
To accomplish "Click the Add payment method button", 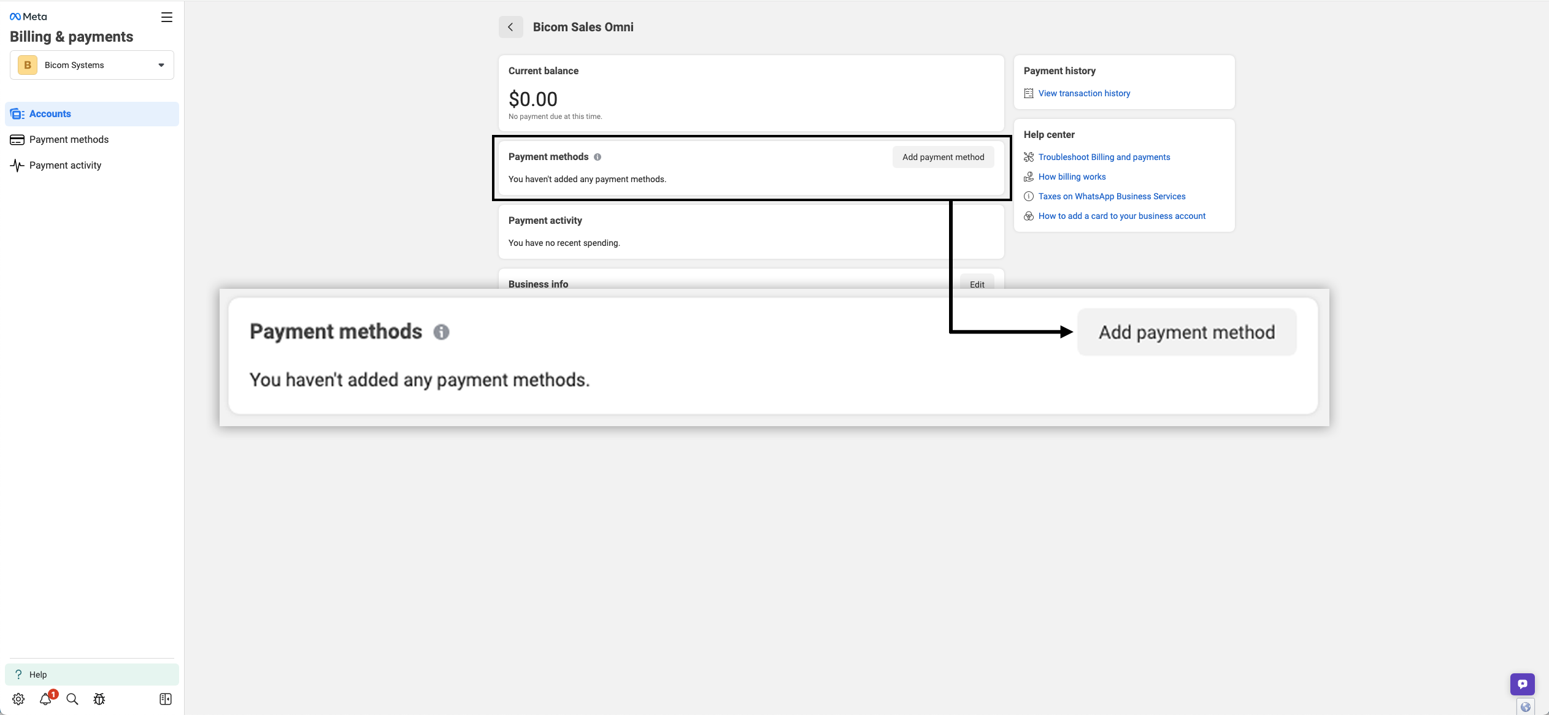I will point(943,157).
